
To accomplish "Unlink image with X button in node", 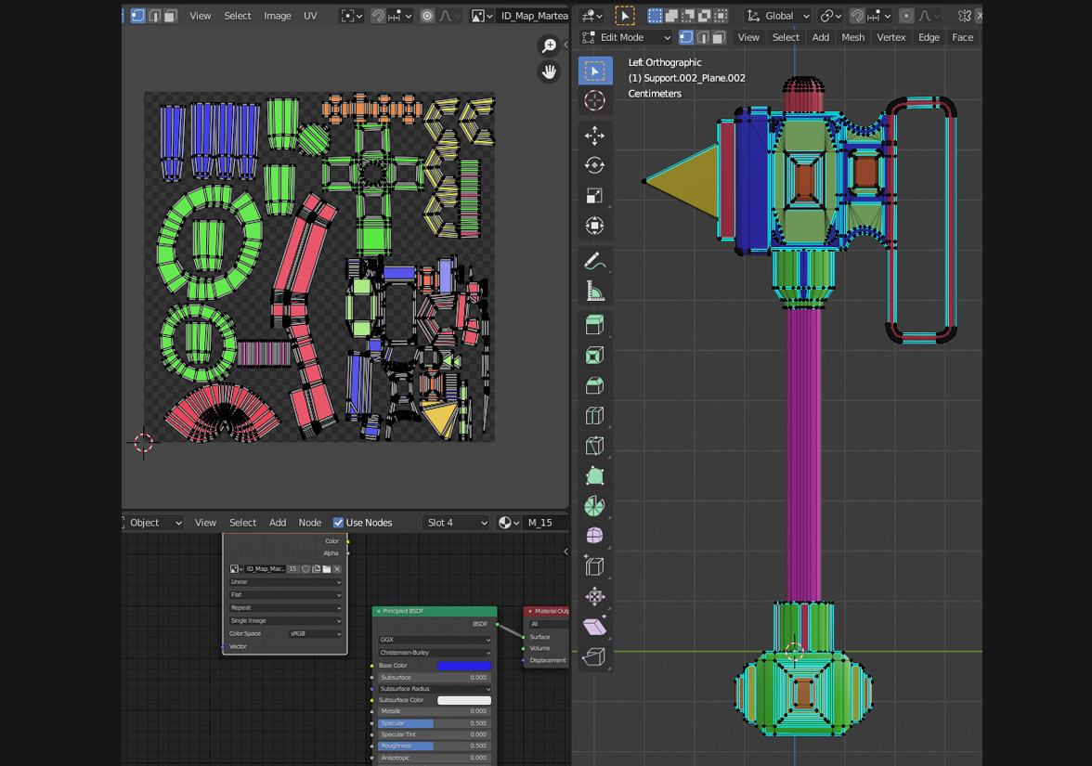I will coord(337,569).
